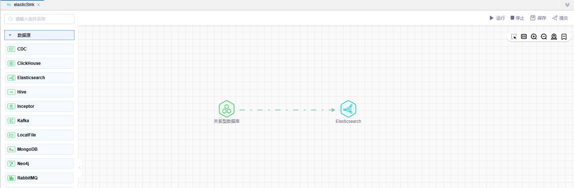Screen dimensions: 574x188
Task: Reset canvas to 1:1 actual size
Action: (x=524, y=37)
